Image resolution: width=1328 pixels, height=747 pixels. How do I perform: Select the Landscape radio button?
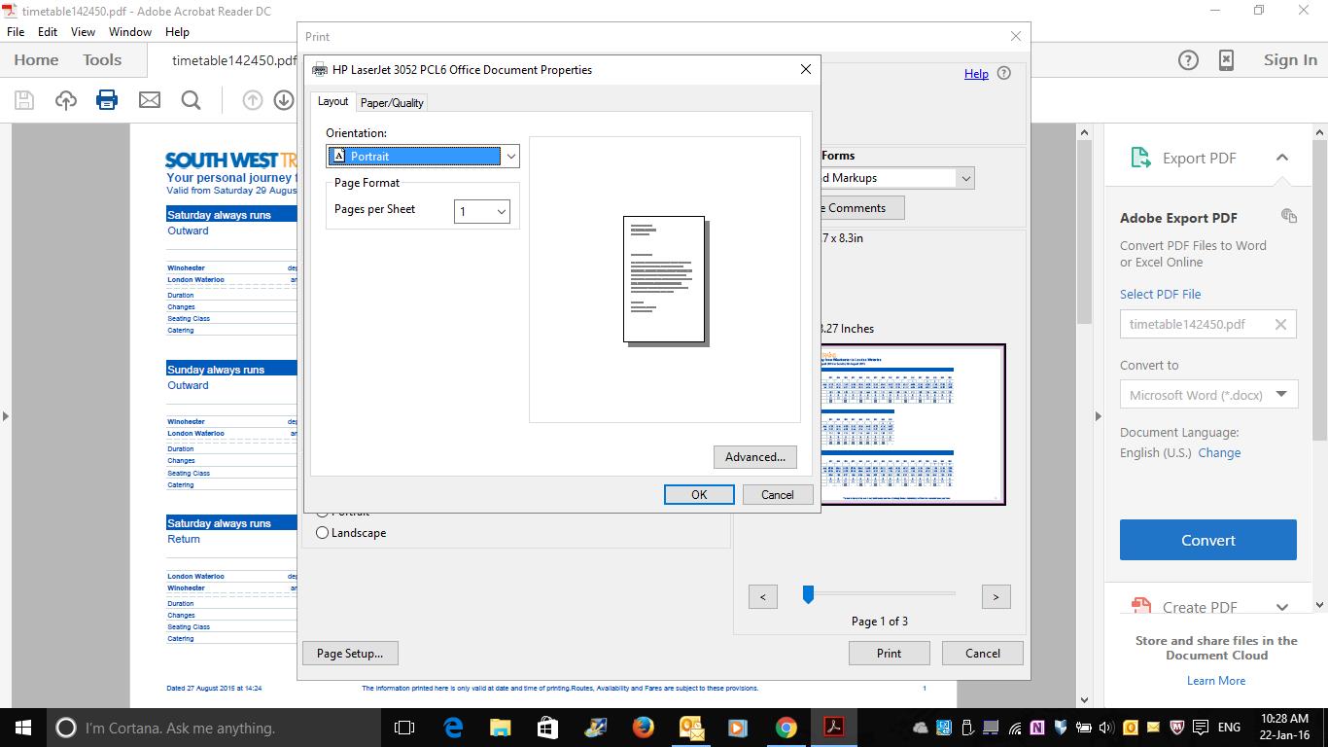(x=323, y=533)
